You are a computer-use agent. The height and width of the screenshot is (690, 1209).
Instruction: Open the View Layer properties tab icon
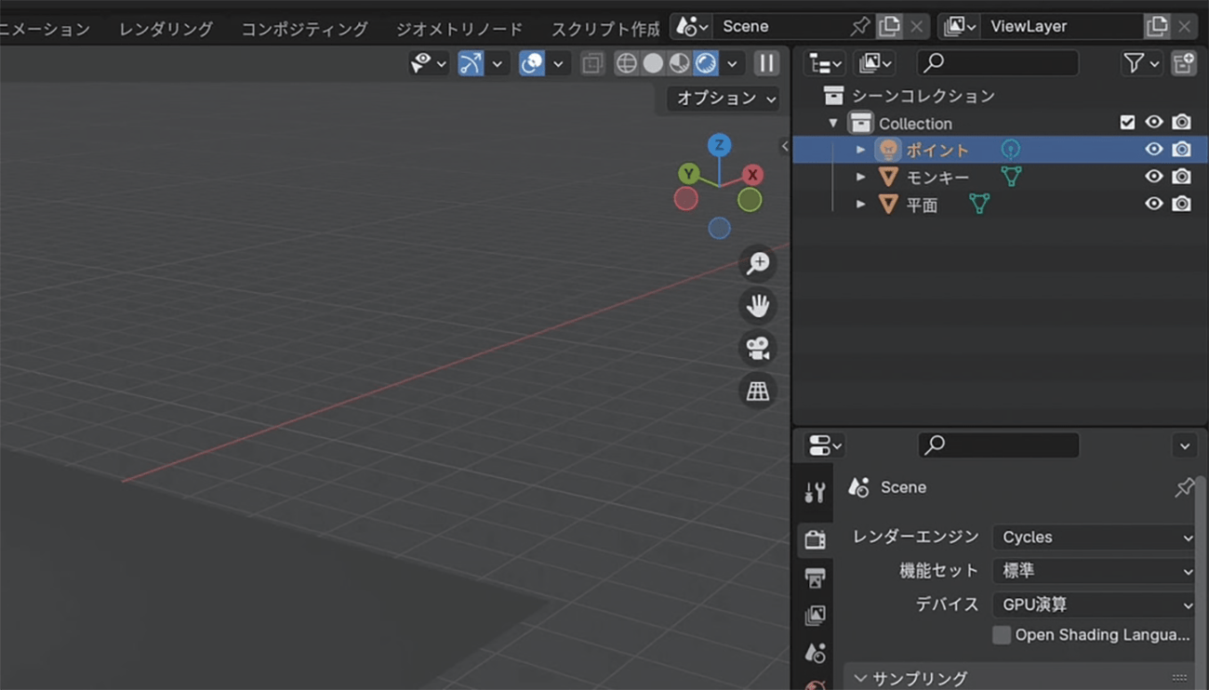point(816,615)
